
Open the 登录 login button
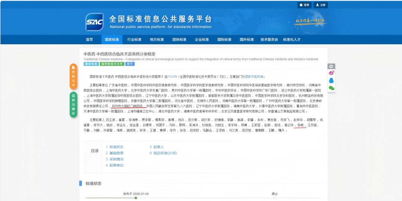coord(304,5)
